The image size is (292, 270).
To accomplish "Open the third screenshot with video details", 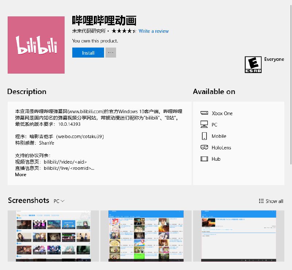I will tap(239, 236).
